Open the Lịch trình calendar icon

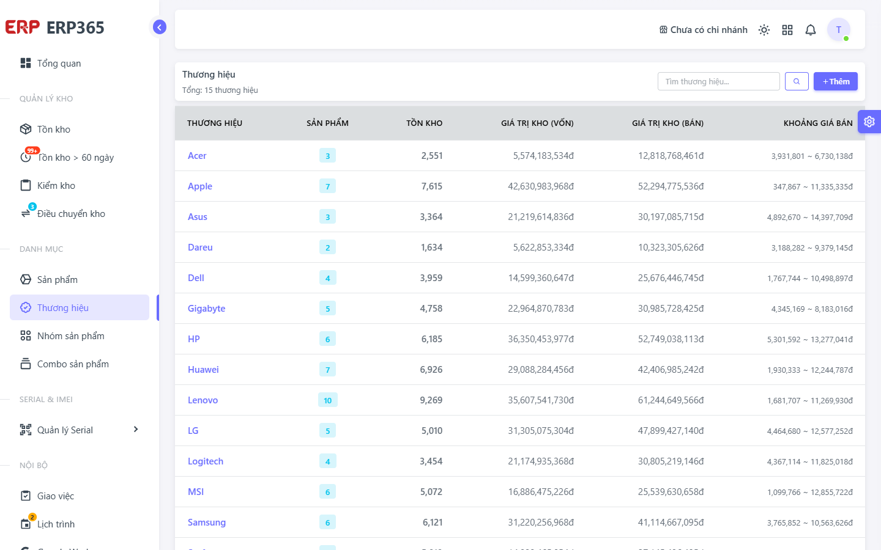(26, 524)
